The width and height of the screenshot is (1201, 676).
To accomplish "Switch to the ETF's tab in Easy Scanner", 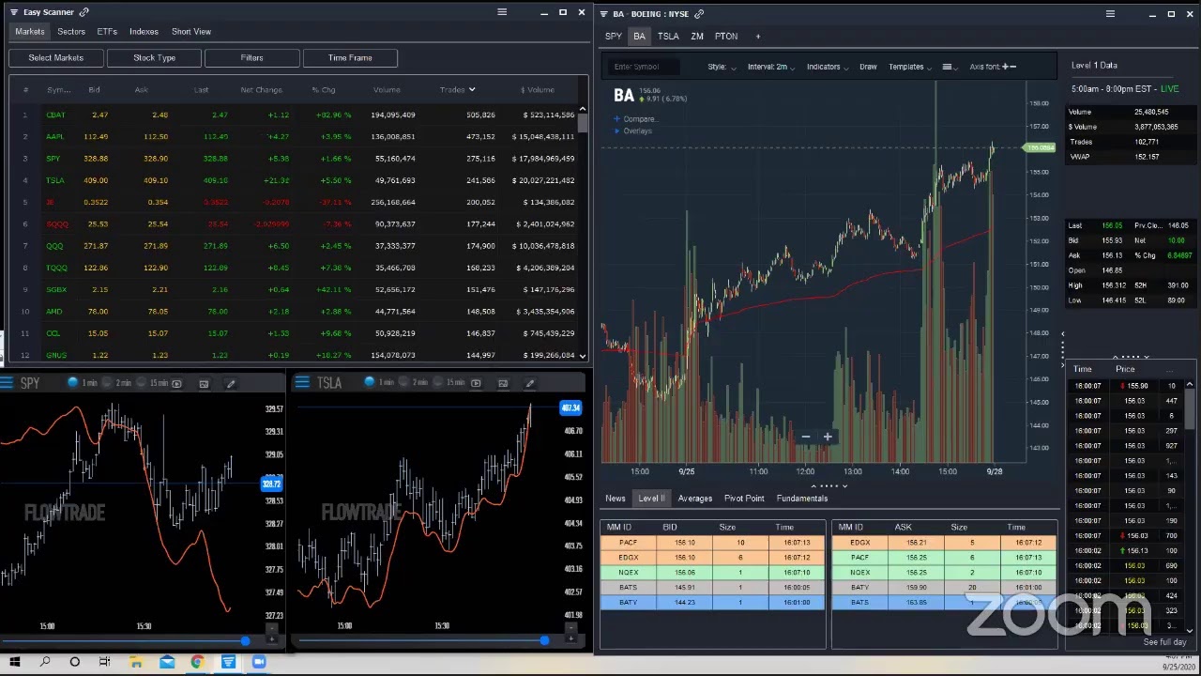I will click(x=107, y=32).
